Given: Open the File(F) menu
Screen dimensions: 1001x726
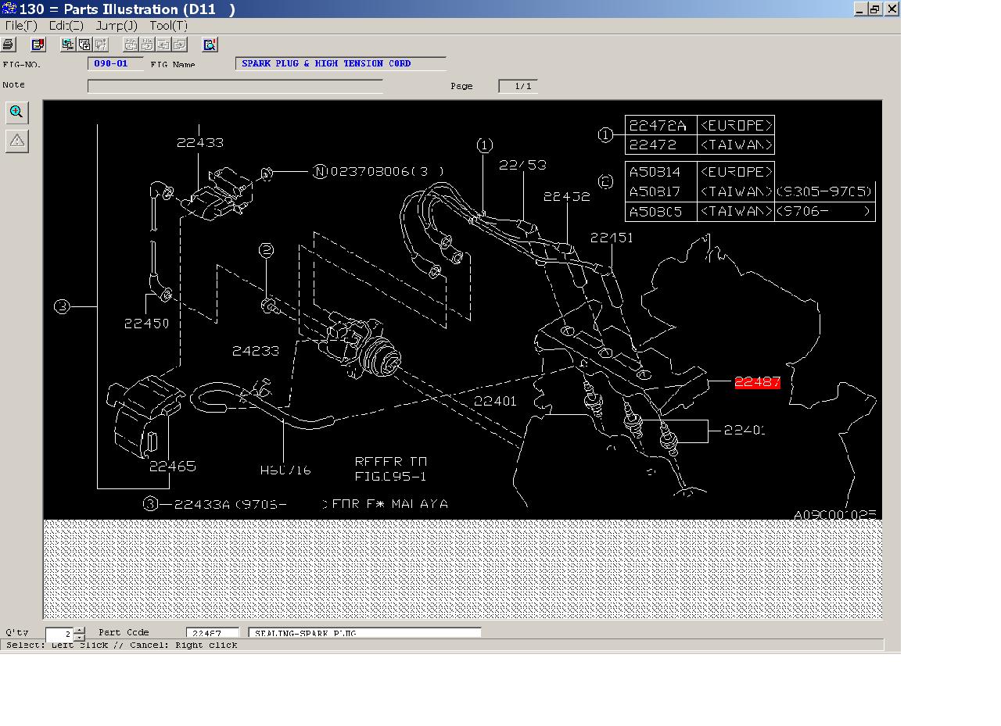Looking at the screenshot, I should click(20, 26).
